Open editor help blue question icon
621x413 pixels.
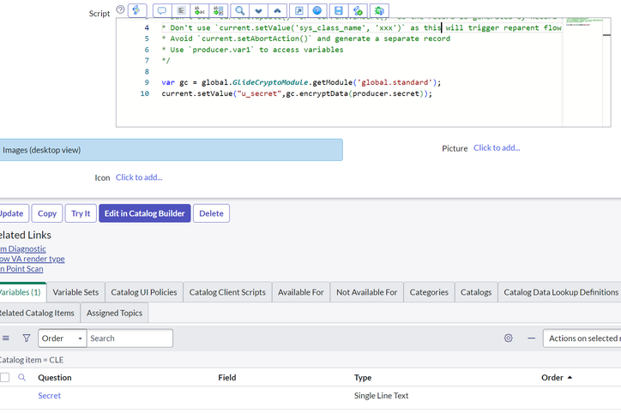317,10
